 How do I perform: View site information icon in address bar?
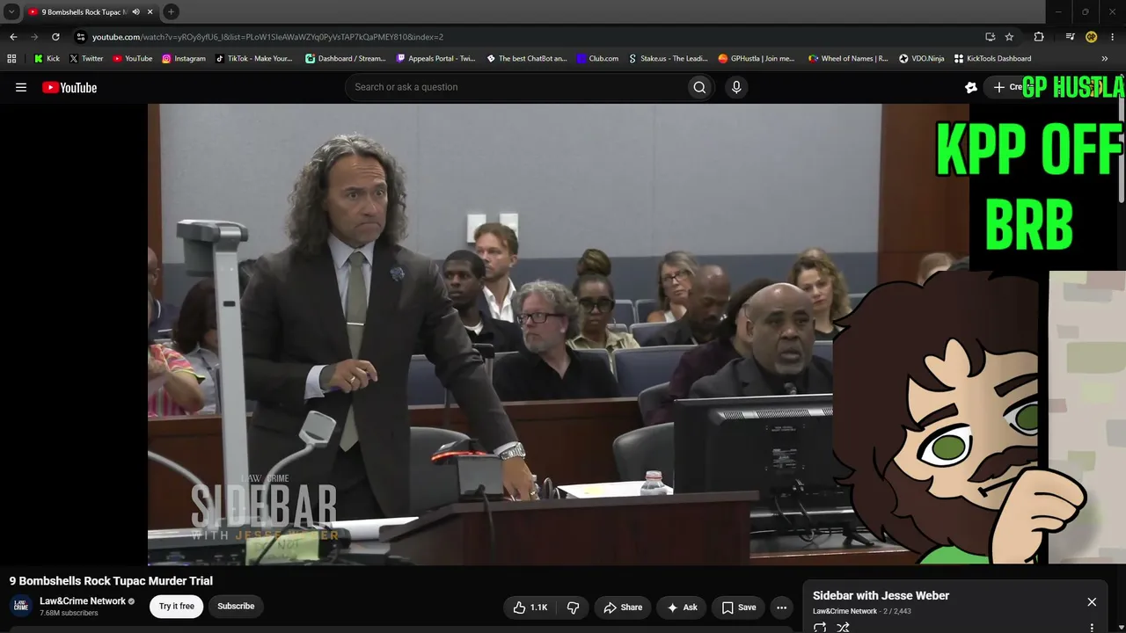point(81,37)
